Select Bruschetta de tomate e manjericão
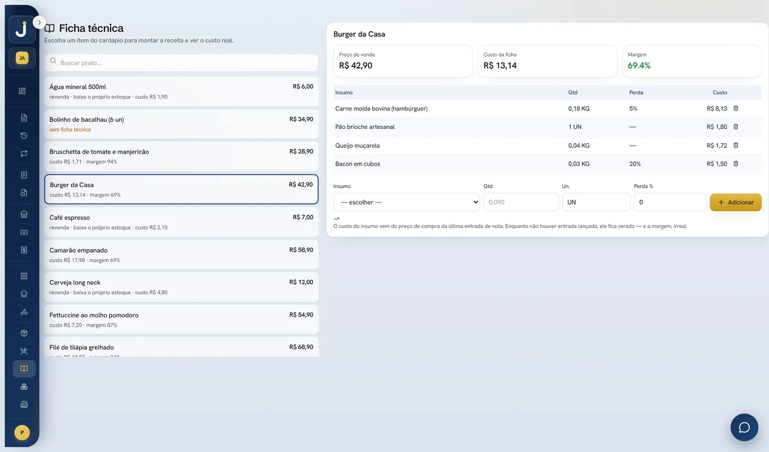 point(181,157)
